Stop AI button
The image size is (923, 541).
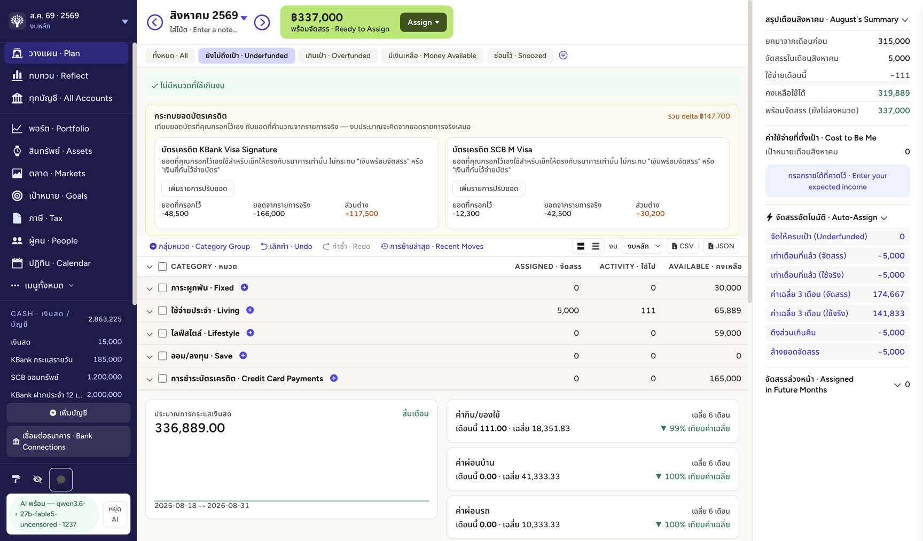click(x=114, y=514)
